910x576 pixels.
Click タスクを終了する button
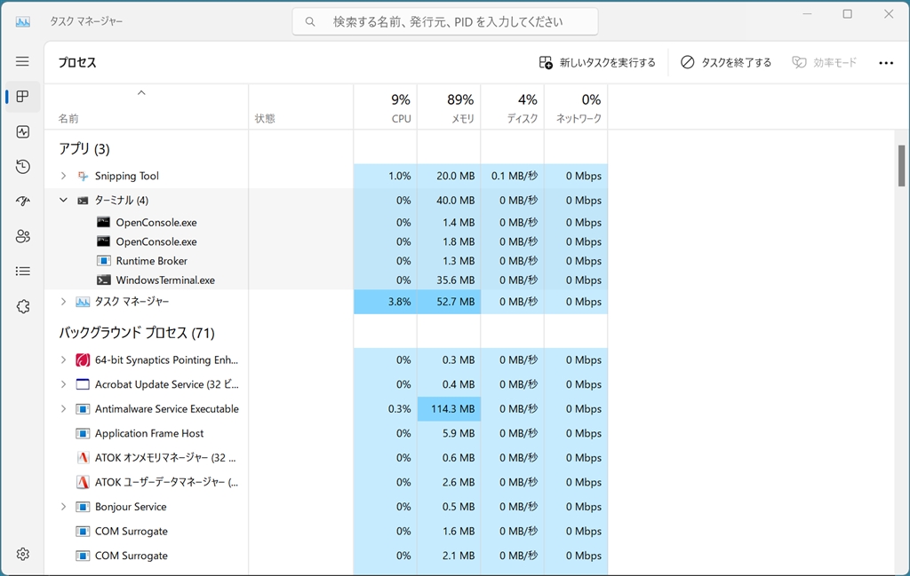pos(725,63)
